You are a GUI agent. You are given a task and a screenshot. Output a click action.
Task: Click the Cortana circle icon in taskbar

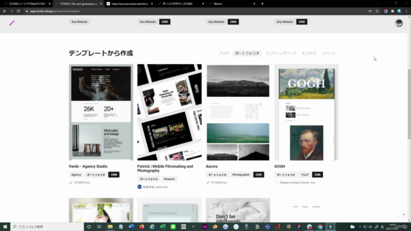click(x=89, y=227)
